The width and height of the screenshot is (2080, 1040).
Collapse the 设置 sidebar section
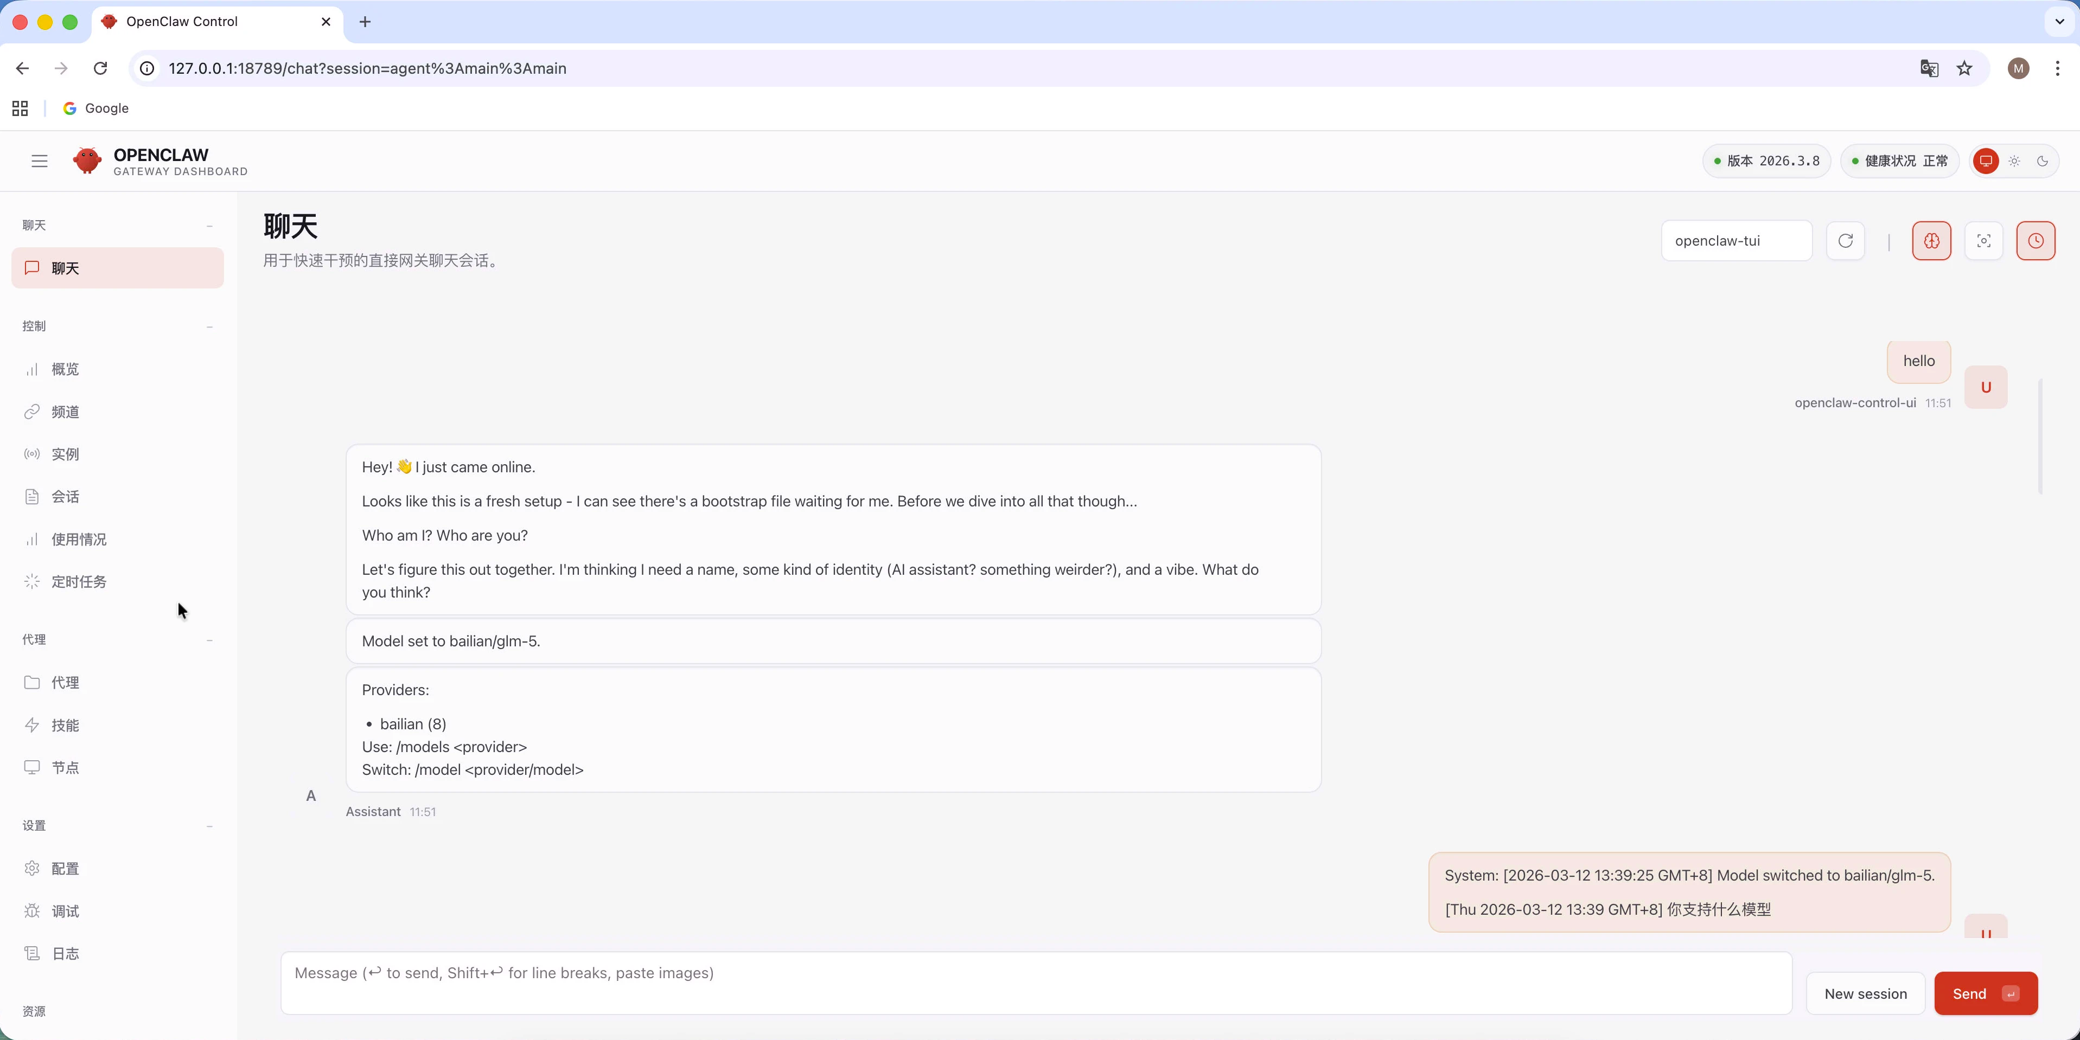click(x=209, y=826)
